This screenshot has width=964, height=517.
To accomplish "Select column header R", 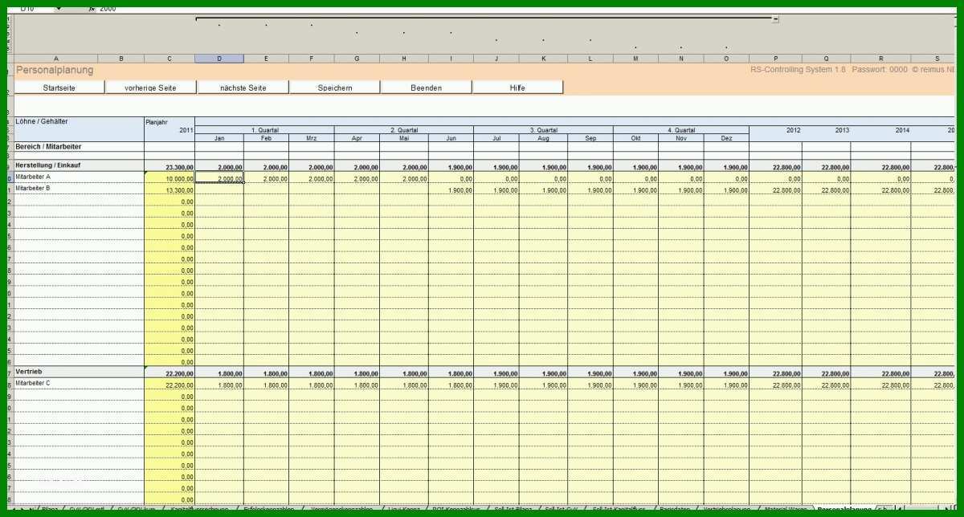I will coord(881,59).
